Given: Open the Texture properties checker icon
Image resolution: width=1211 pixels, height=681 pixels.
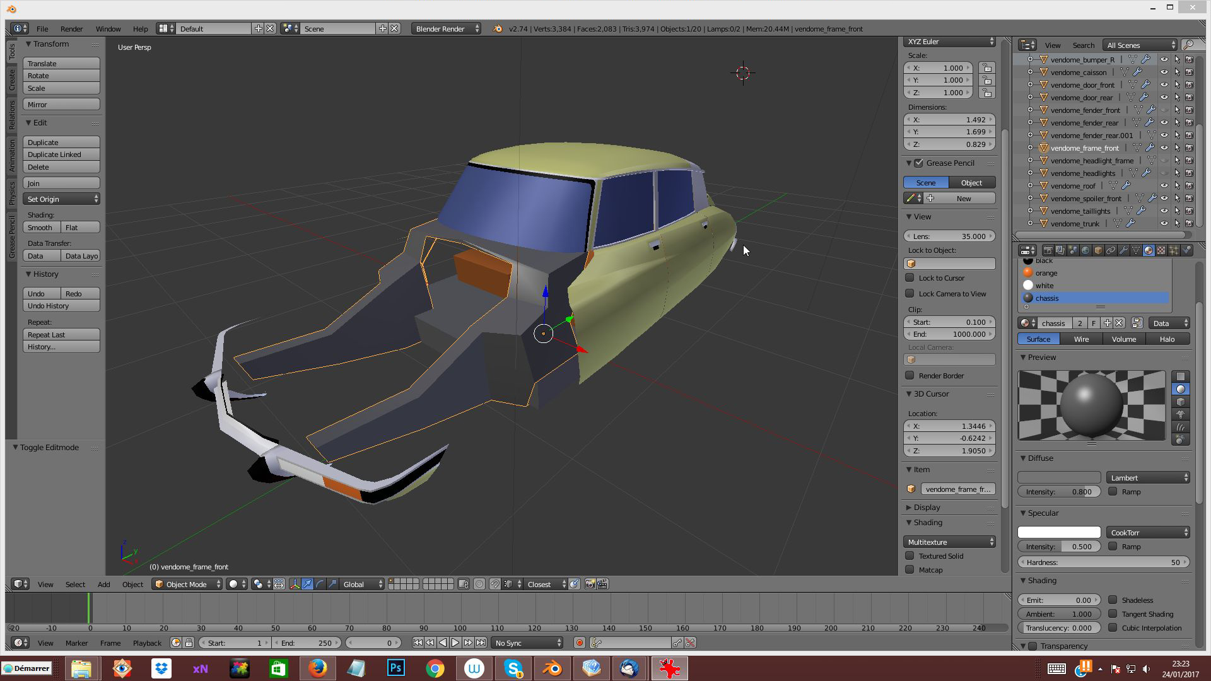Looking at the screenshot, I should click(x=1161, y=250).
